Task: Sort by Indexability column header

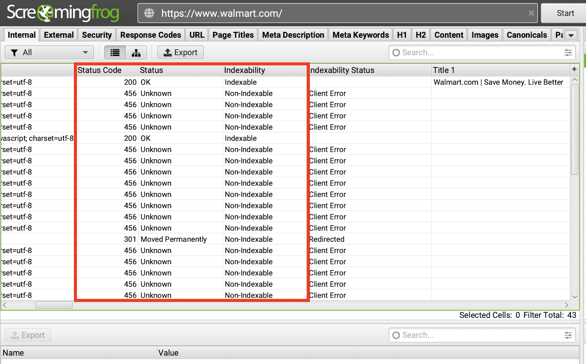Action: tap(264, 70)
